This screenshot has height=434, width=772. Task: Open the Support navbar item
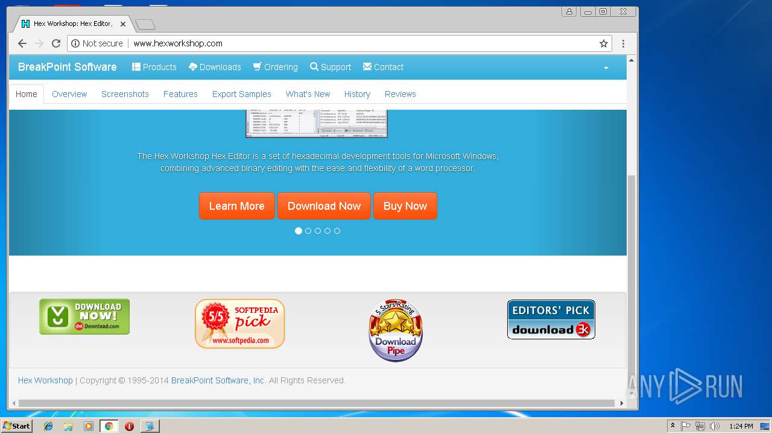(331, 67)
